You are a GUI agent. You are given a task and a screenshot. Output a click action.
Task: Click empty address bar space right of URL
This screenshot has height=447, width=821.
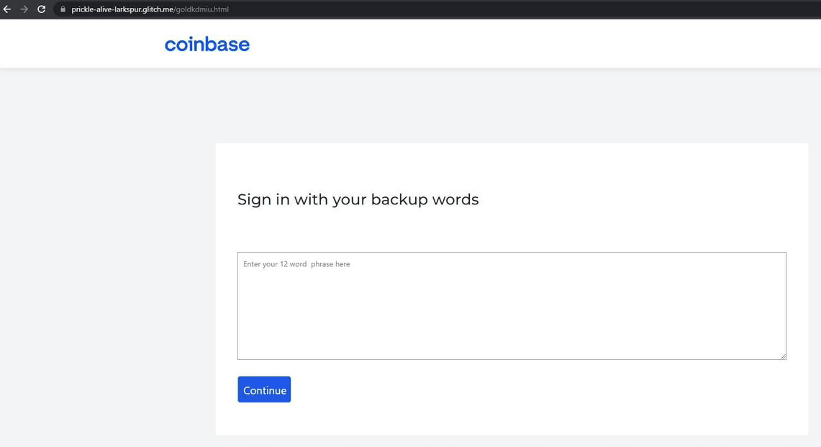tap(504, 9)
